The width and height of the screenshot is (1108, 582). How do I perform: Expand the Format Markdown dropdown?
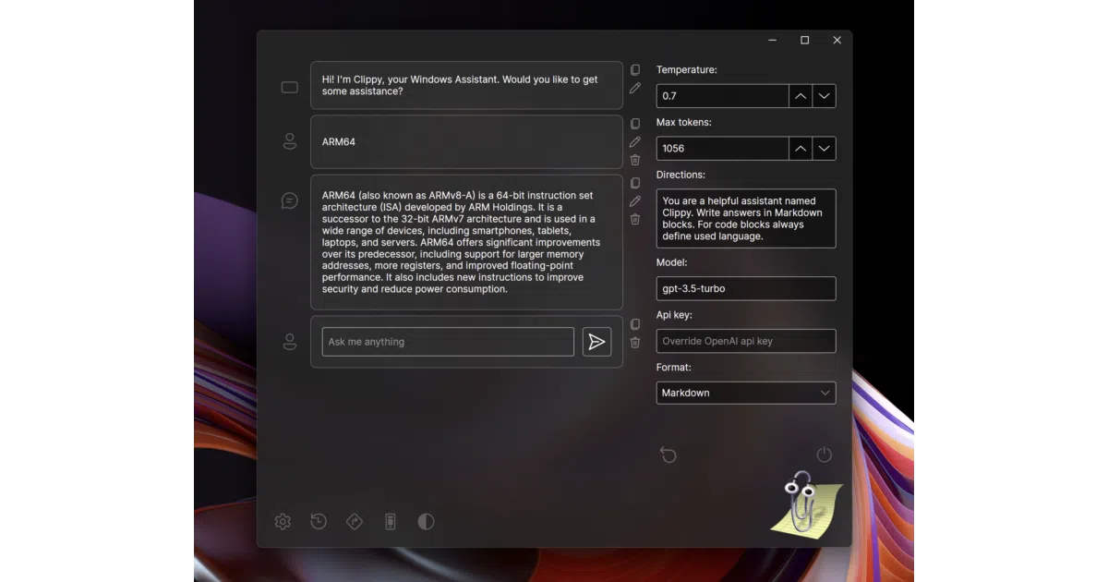pyautogui.click(x=746, y=393)
